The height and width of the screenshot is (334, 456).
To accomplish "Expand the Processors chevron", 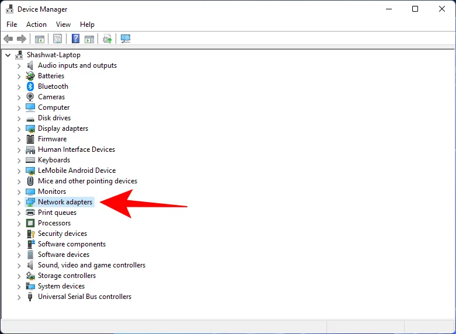I will tap(19, 224).
